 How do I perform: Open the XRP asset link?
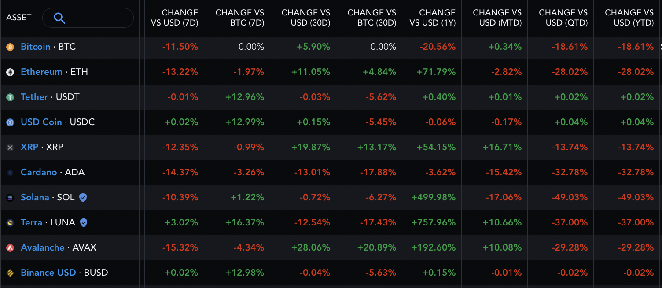[x=29, y=147]
